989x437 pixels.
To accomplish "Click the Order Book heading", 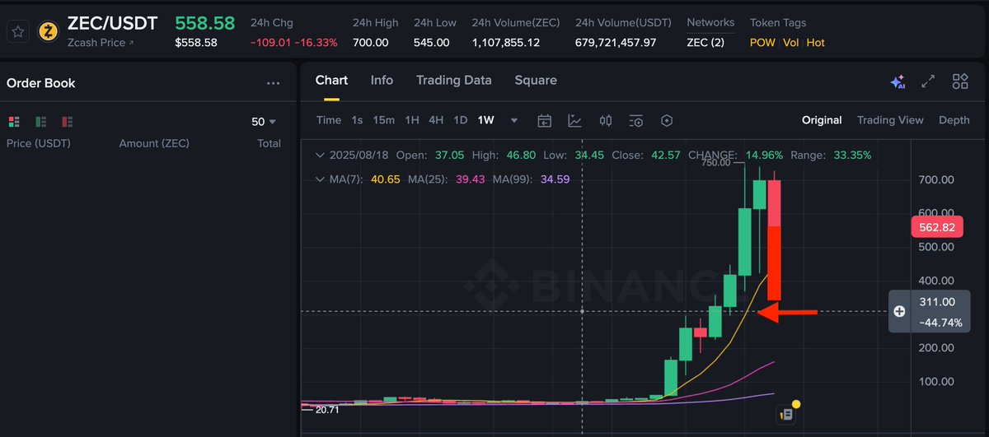I will click(x=40, y=83).
